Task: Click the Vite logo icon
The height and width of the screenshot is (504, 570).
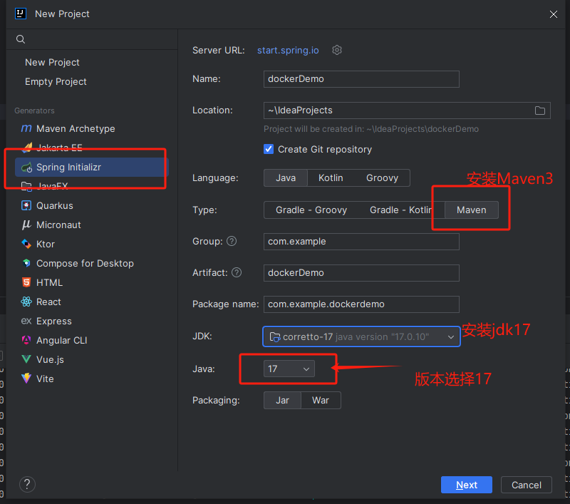Action: point(26,379)
